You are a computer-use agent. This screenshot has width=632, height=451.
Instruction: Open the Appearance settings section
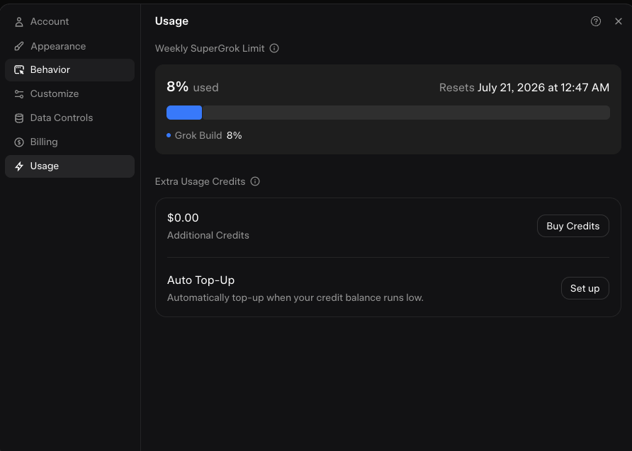(x=69, y=46)
